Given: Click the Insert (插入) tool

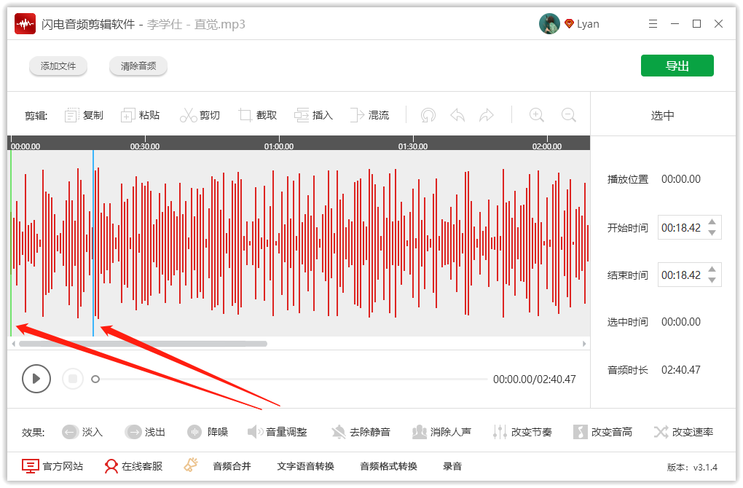Looking at the screenshot, I should (314, 115).
